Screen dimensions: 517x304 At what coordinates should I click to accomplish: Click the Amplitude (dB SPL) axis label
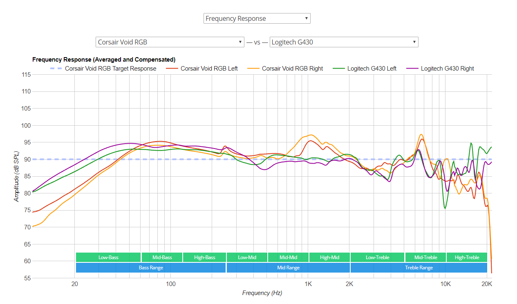(17, 176)
